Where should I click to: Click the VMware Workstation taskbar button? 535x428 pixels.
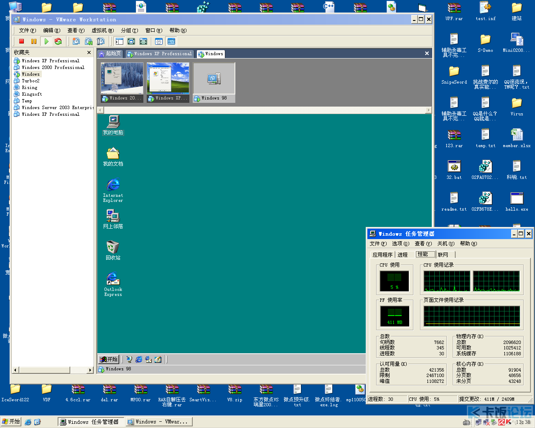[x=159, y=422]
